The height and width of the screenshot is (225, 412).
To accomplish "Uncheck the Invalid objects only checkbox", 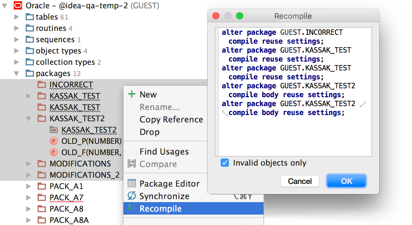I will click(225, 163).
